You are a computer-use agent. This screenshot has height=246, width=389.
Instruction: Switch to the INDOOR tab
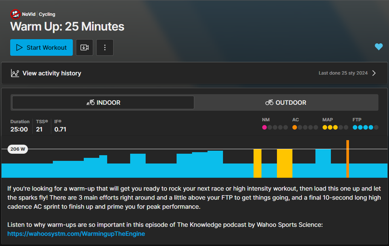tap(103, 102)
